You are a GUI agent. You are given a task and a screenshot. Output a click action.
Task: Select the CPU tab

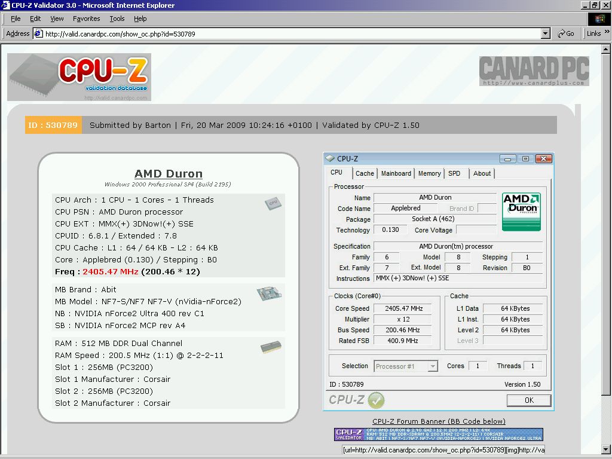click(x=337, y=173)
